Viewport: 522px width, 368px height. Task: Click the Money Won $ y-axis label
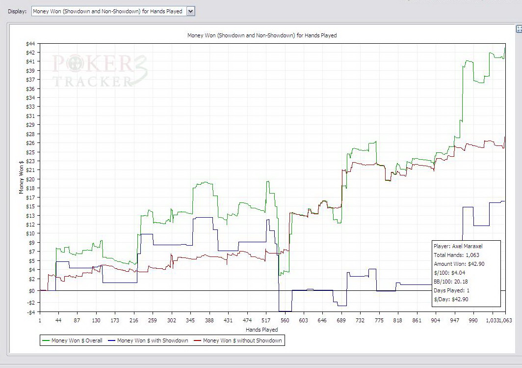pos(21,177)
